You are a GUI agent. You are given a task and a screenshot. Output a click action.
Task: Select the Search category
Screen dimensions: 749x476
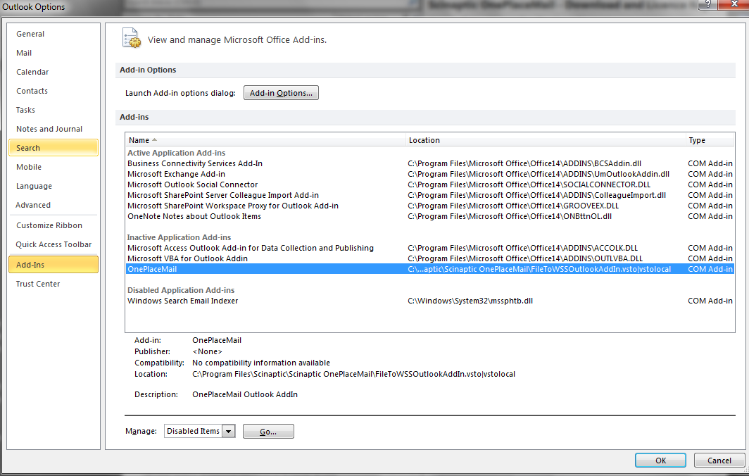click(x=53, y=148)
